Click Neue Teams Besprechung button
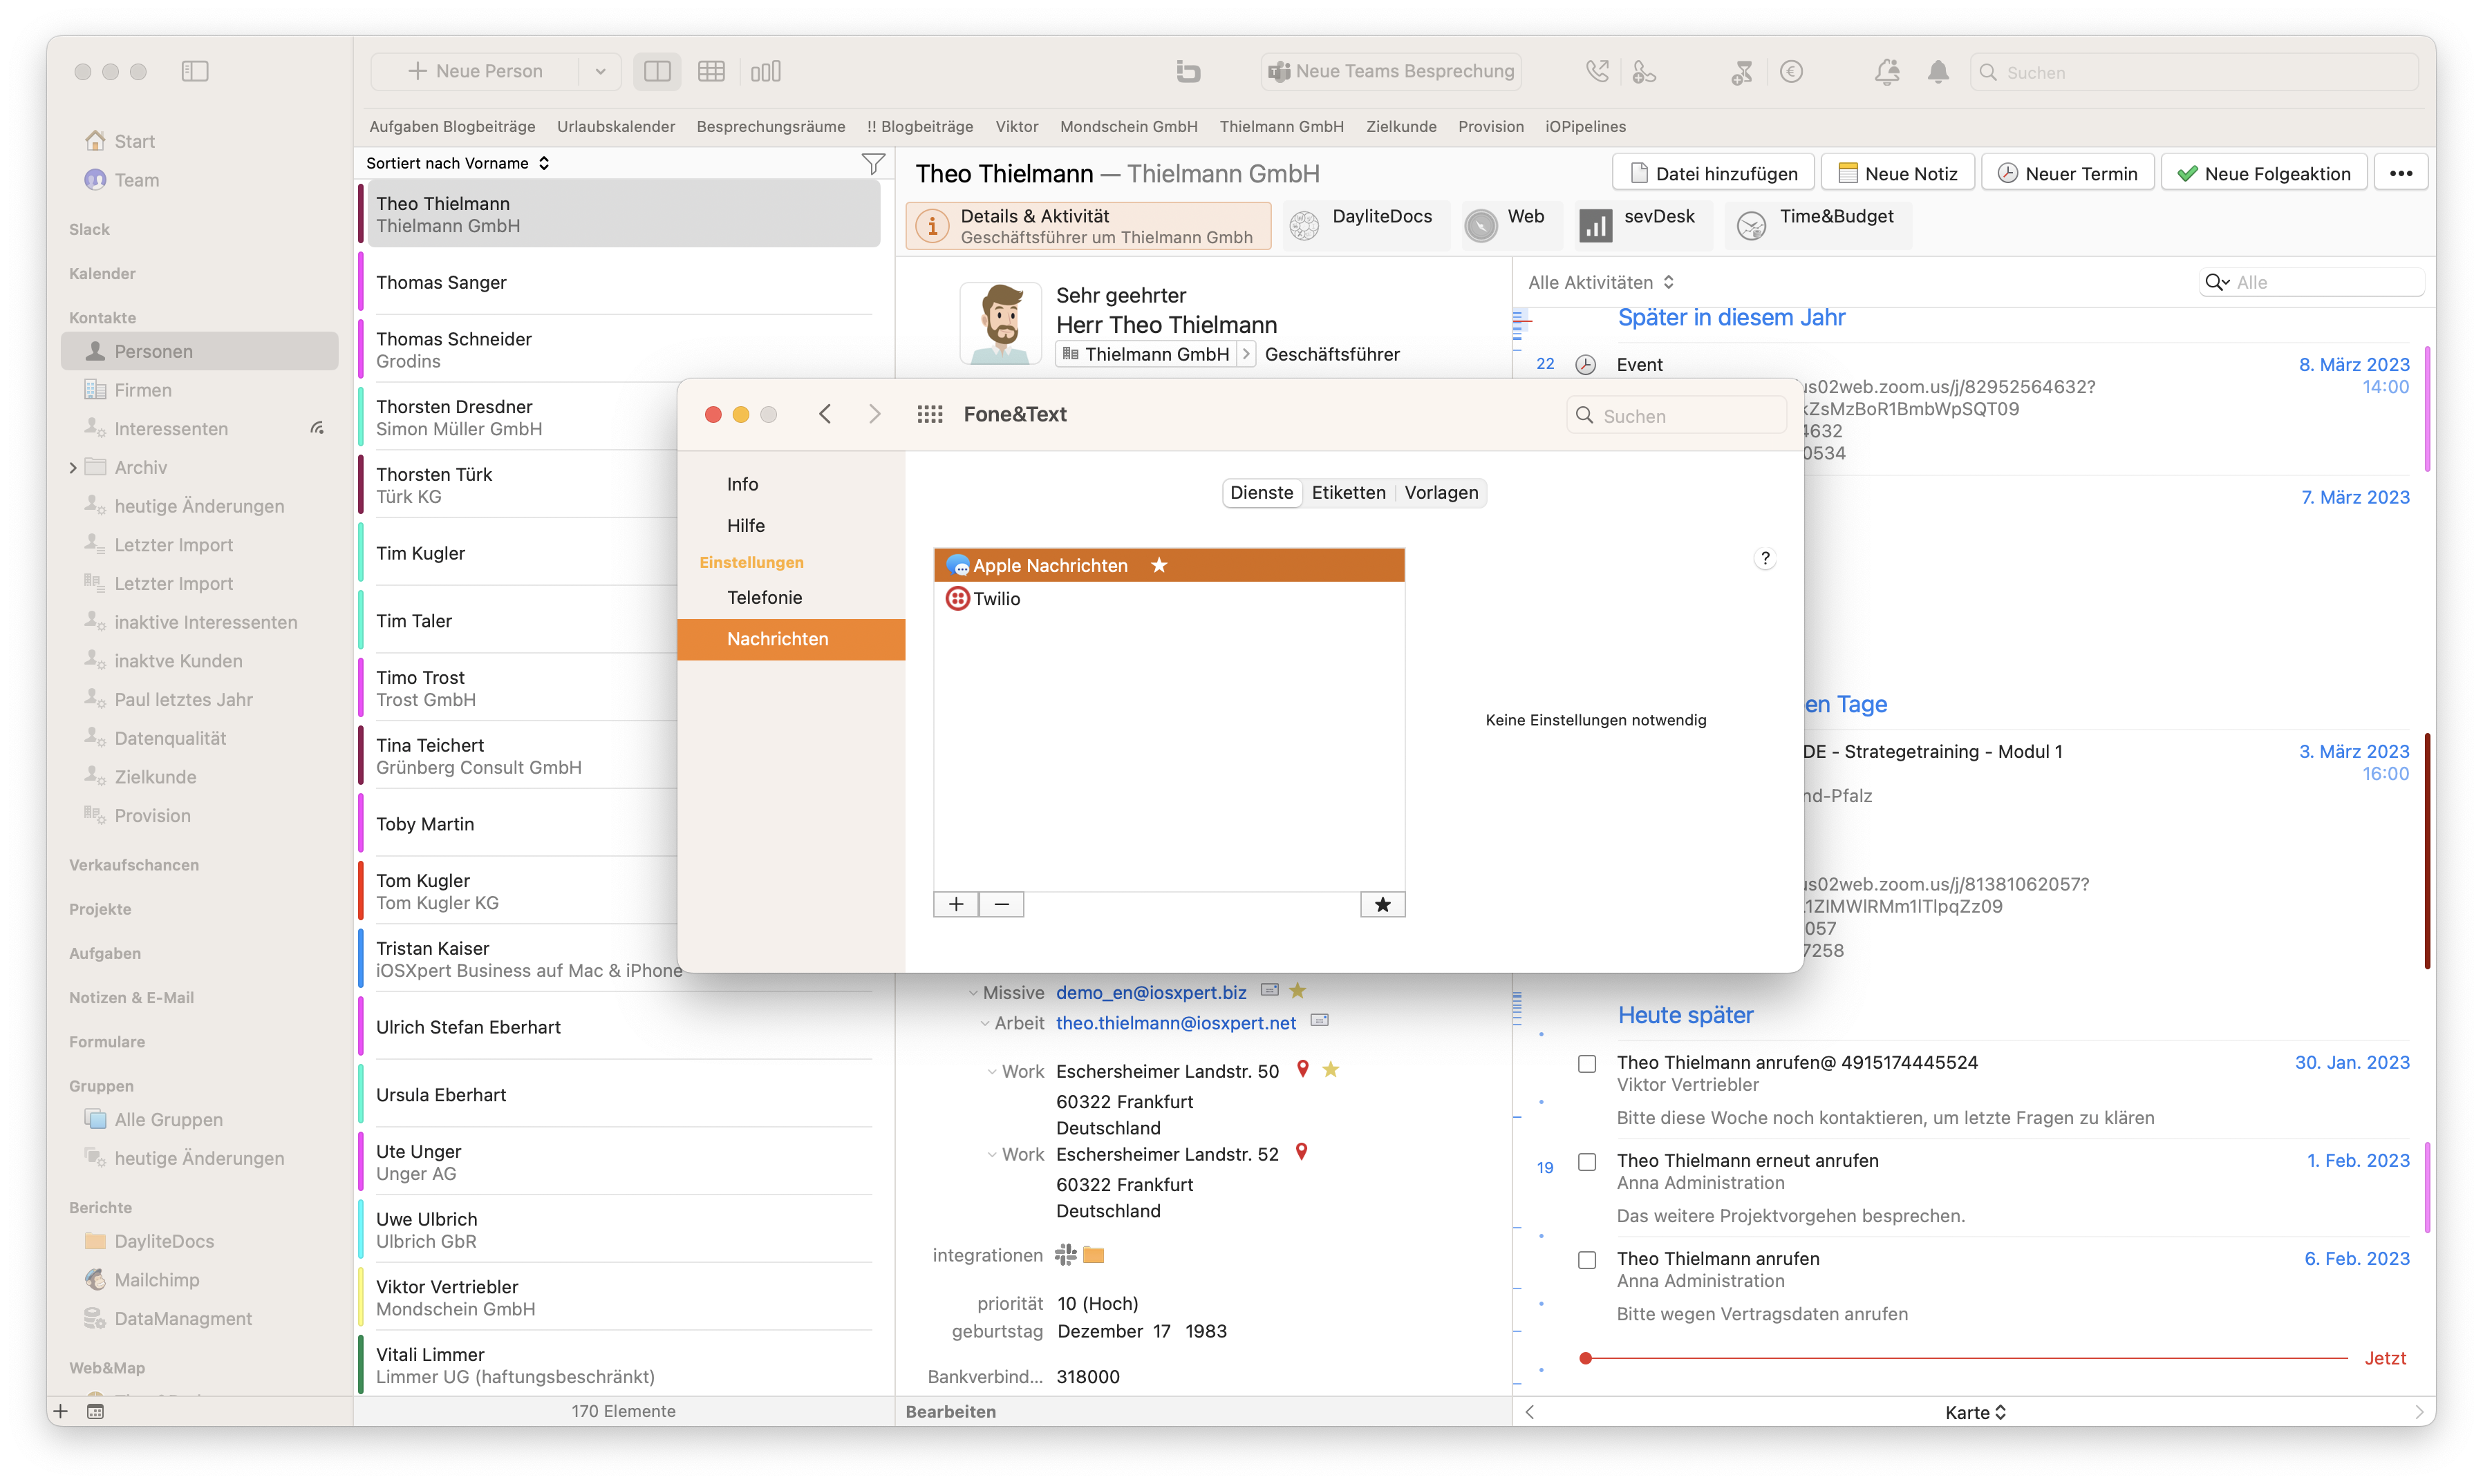The image size is (2483, 1484). click(1391, 71)
